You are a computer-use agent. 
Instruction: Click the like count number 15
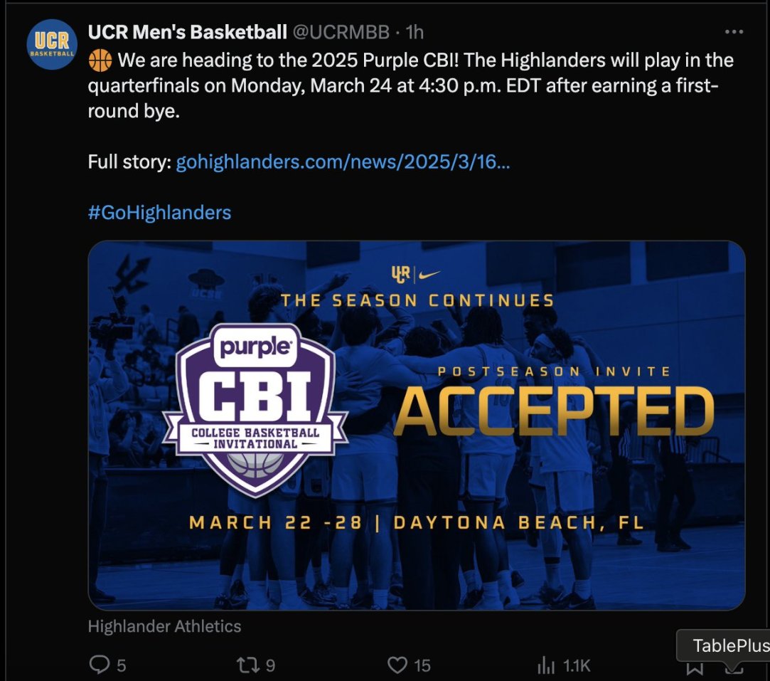[422, 665]
